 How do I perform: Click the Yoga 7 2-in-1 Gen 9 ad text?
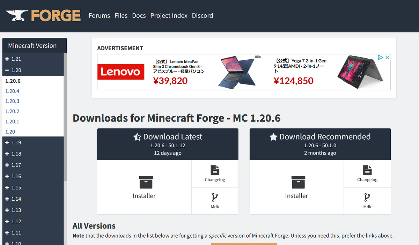tap(300, 66)
